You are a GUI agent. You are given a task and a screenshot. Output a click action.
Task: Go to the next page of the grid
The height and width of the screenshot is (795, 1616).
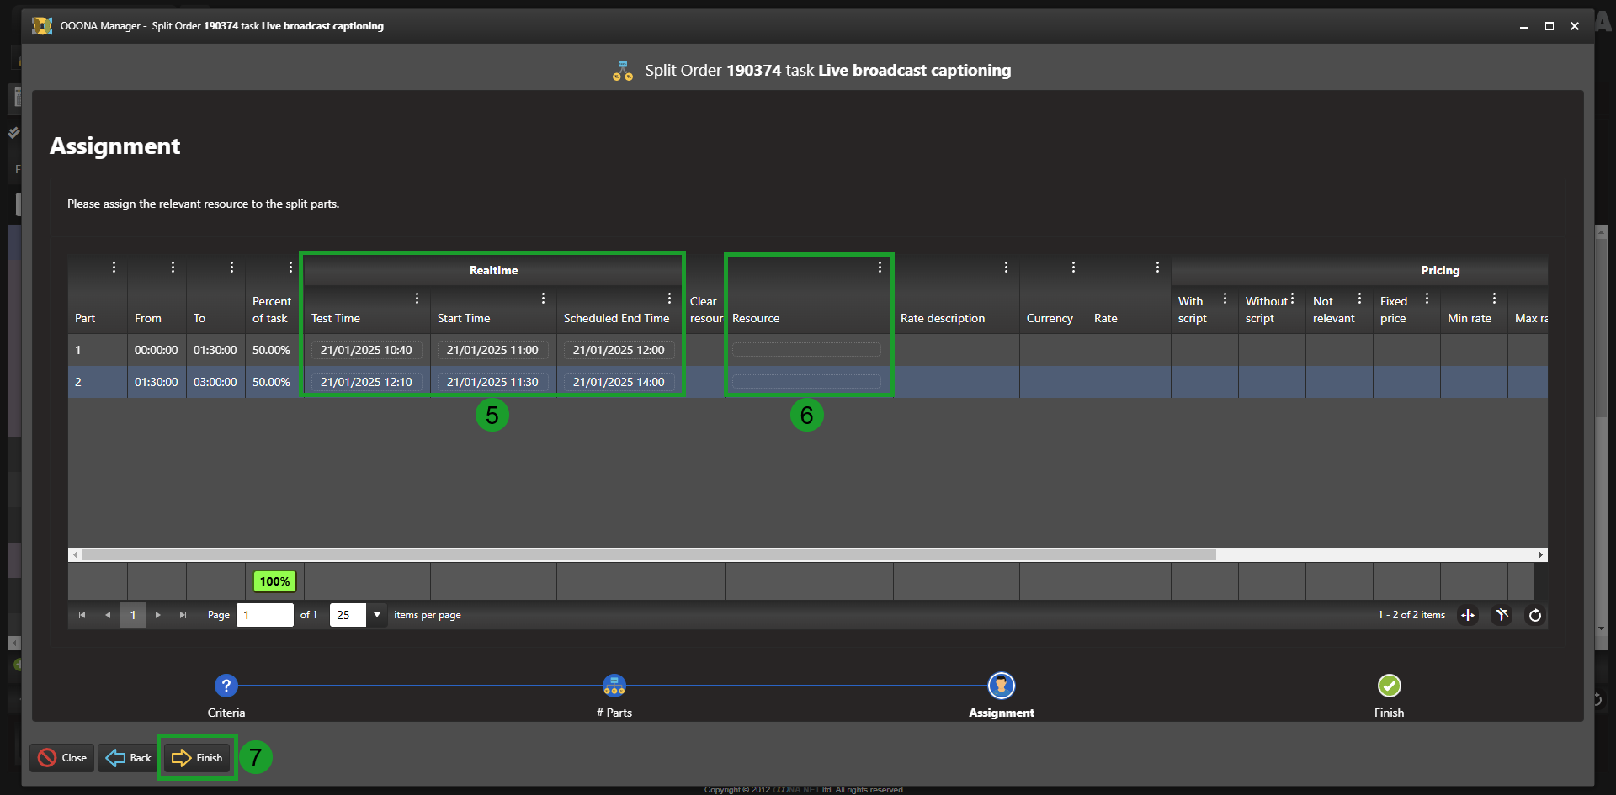157,615
